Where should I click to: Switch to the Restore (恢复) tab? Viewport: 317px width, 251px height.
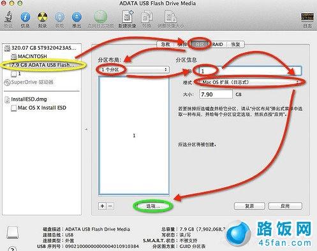(235, 45)
